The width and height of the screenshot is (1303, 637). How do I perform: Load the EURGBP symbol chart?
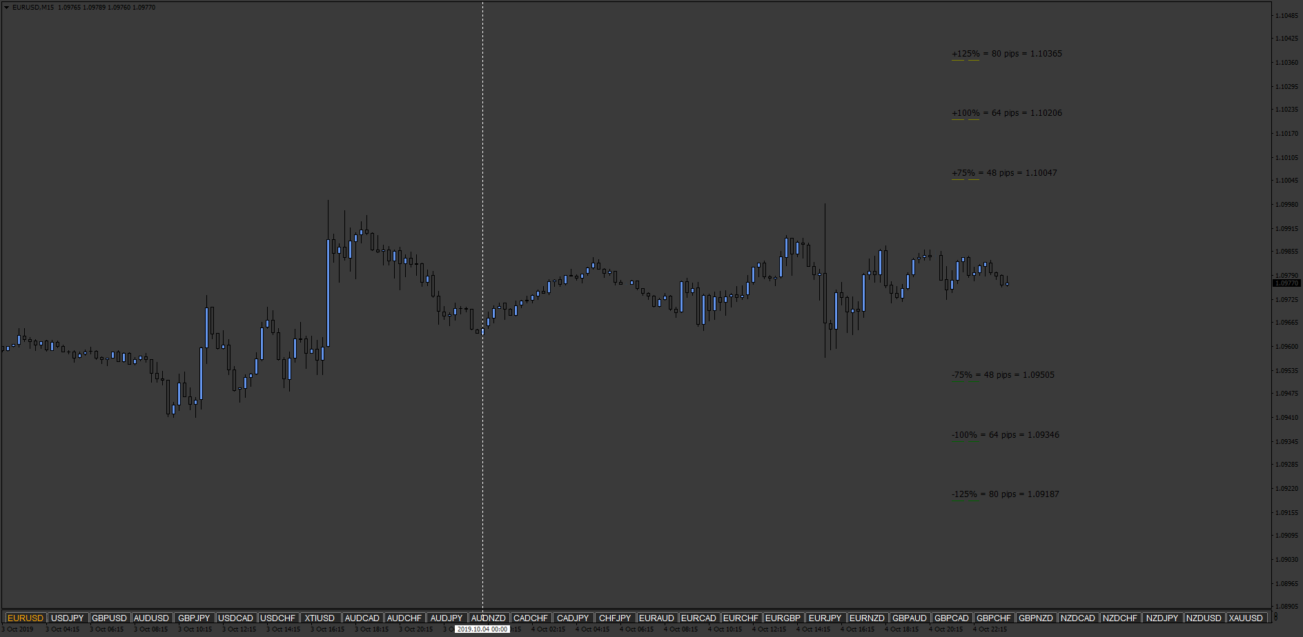click(x=783, y=618)
